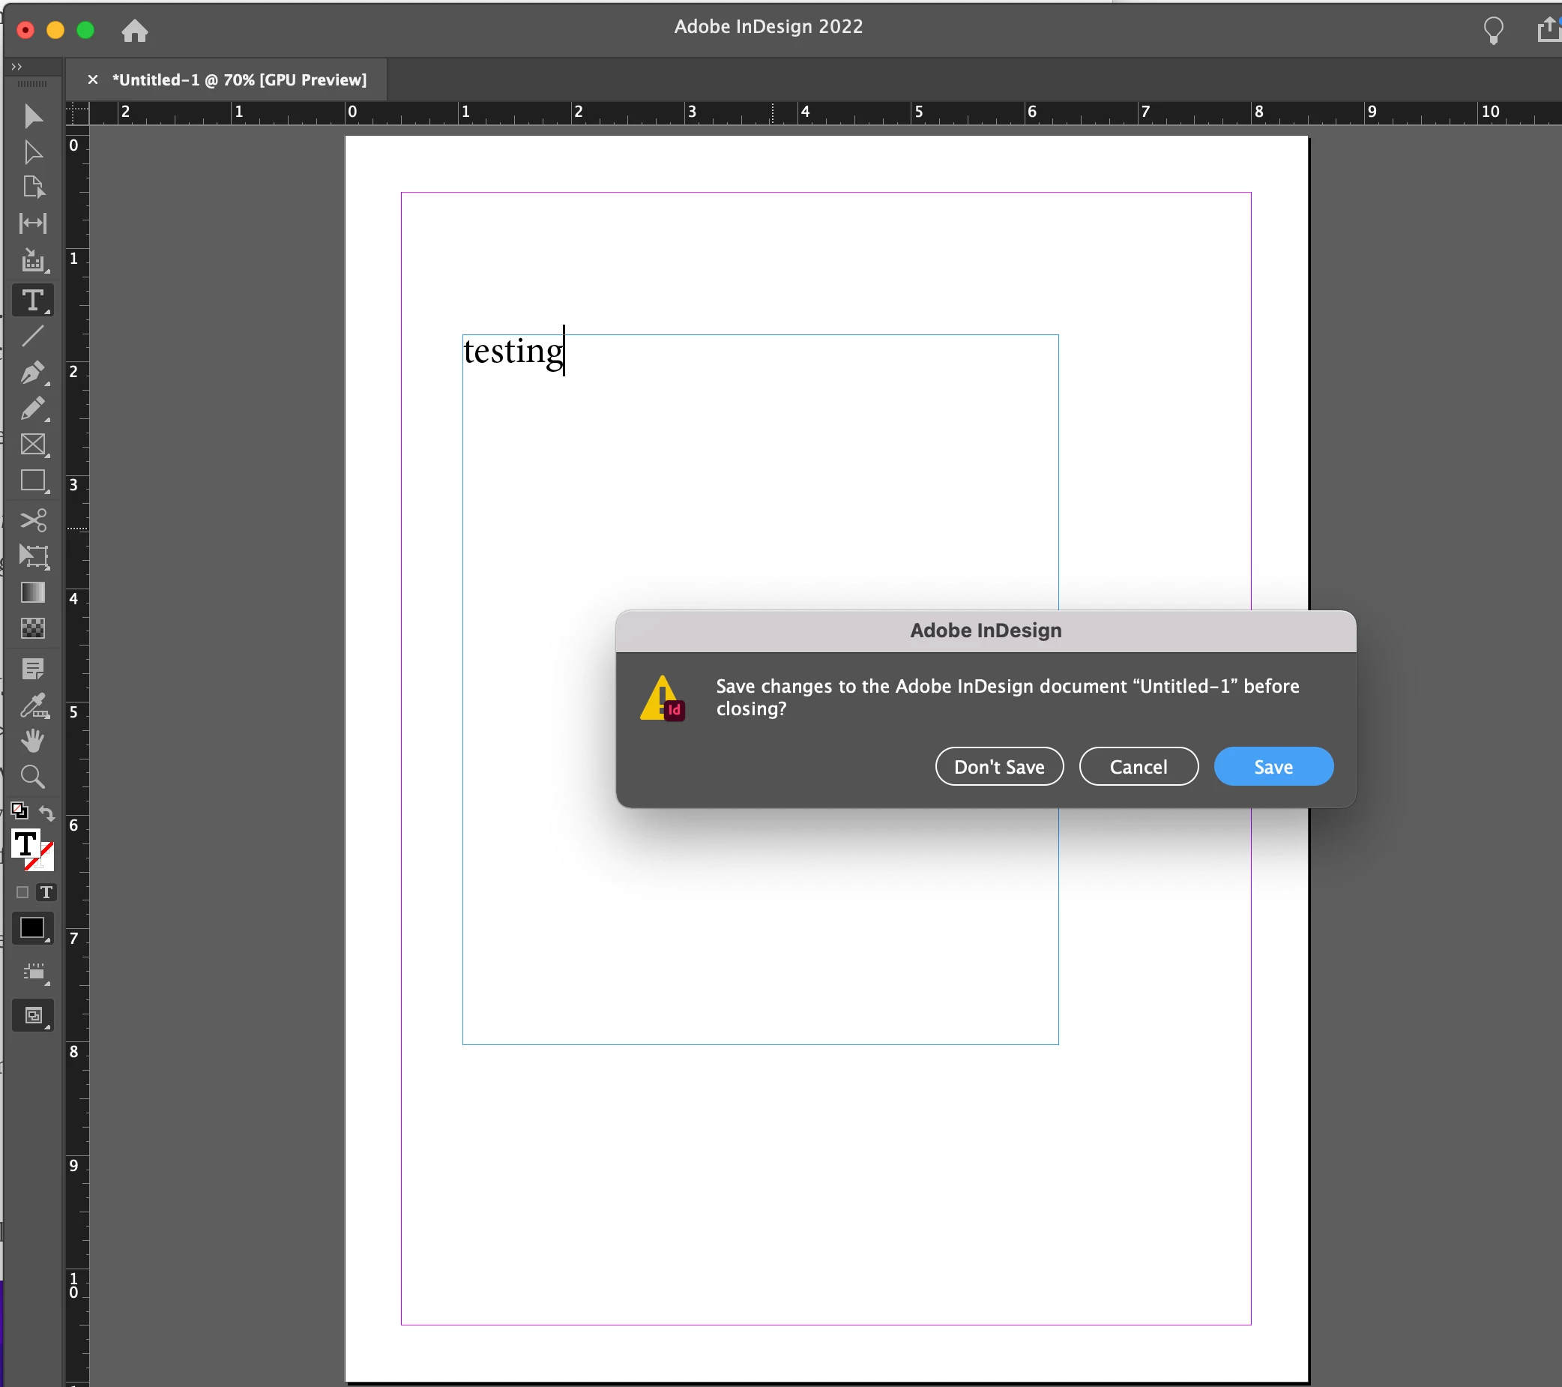Click the text fill color swatch
This screenshot has width=1562, height=1387.
click(25, 844)
